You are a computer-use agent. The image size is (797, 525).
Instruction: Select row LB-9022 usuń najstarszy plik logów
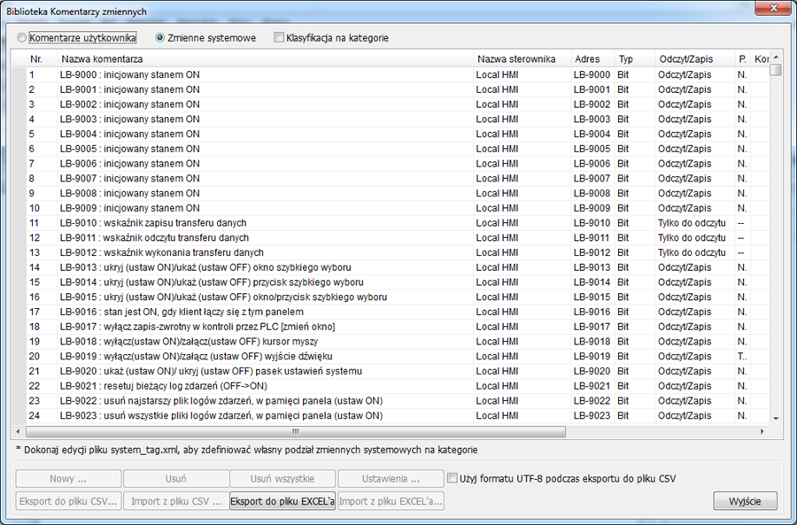click(390, 400)
